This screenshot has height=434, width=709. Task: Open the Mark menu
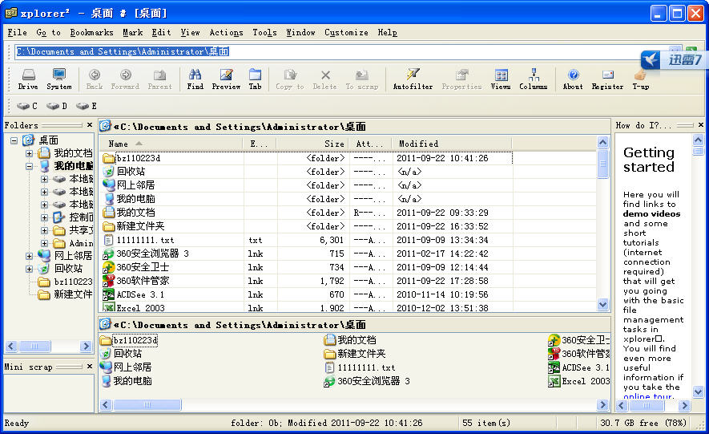(x=132, y=33)
